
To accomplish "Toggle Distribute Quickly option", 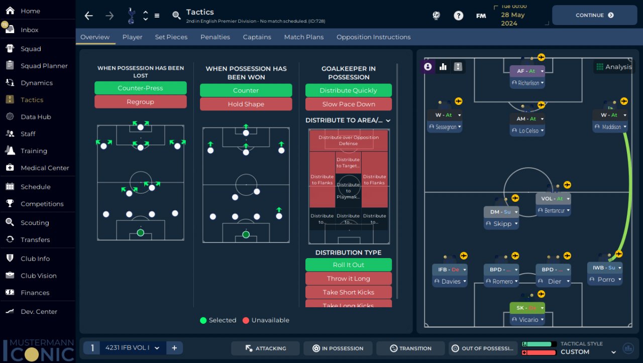I will click(349, 90).
